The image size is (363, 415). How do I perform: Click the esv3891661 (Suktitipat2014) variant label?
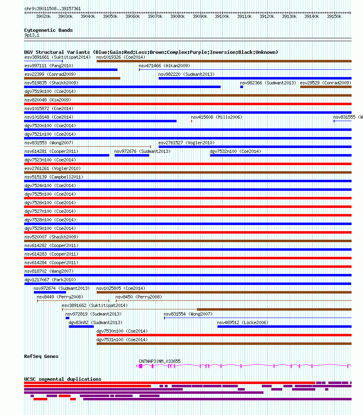pyautogui.click(x=58, y=57)
